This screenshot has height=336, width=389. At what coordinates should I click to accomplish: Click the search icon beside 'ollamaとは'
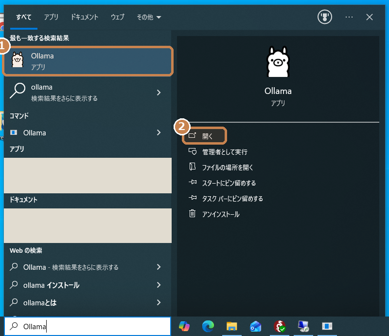[14, 302]
